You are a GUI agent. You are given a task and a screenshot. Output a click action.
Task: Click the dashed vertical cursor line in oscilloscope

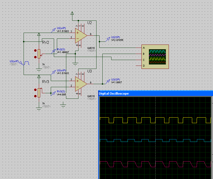point(156,138)
